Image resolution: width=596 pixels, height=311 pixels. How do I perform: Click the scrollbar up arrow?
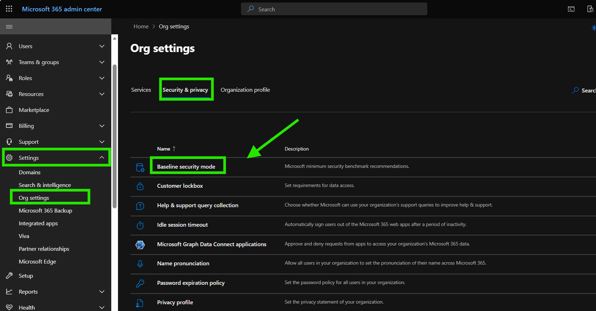click(114, 38)
